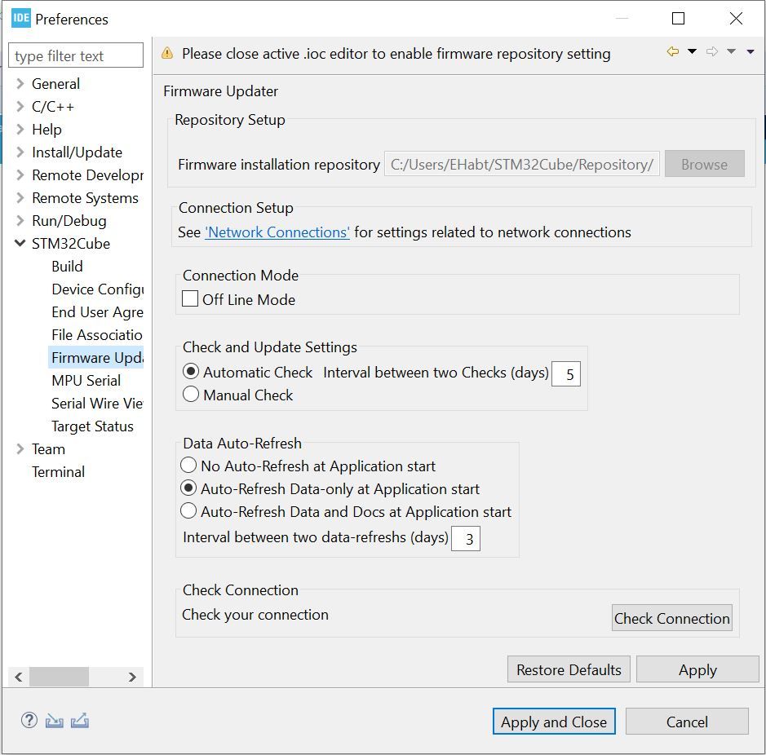Choose Auto-Refresh Data and Docs option
Viewport: 766px width, 755px height.
pos(188,511)
